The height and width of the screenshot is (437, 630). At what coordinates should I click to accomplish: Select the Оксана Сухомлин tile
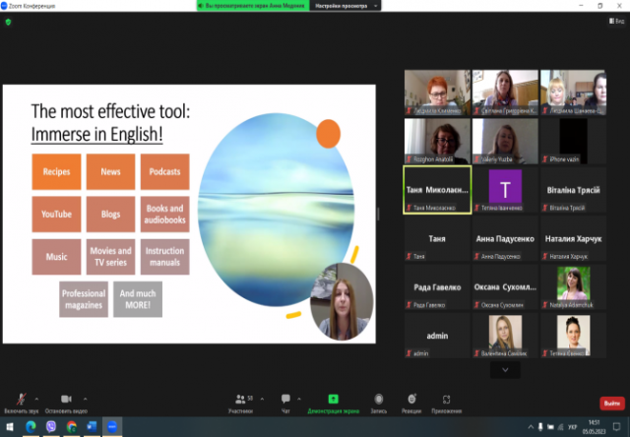point(505,286)
